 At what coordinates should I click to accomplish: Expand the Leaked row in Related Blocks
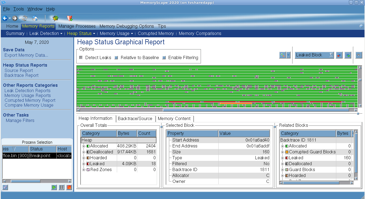283,158
